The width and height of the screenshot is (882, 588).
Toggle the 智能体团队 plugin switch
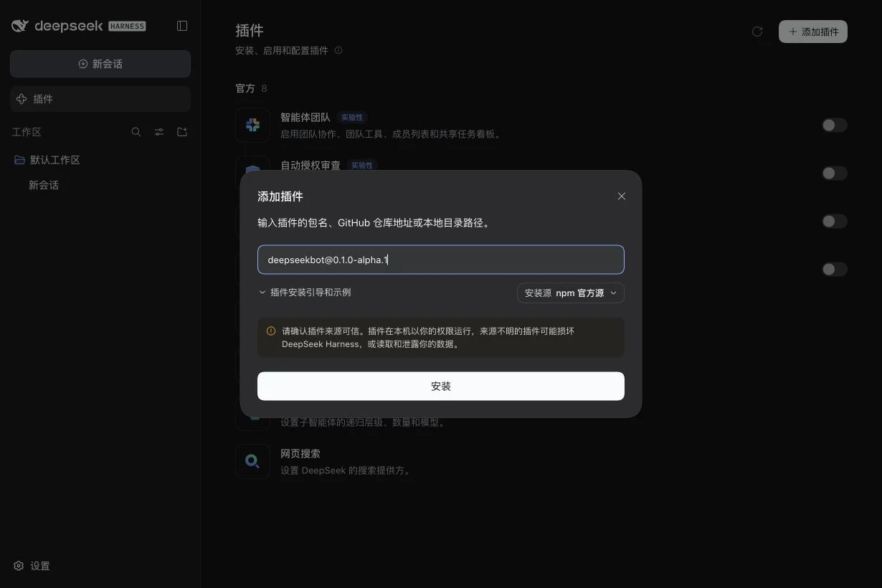[835, 125]
